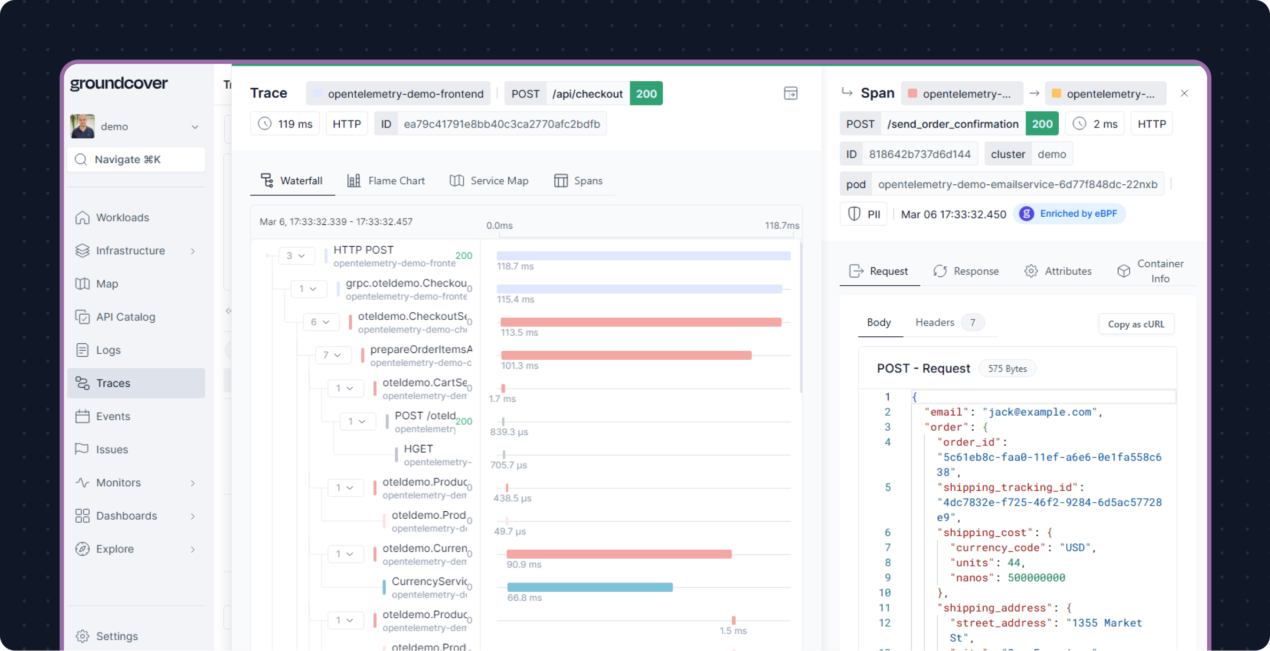
Task: Open Workloads via the house icon
Action: 82,217
